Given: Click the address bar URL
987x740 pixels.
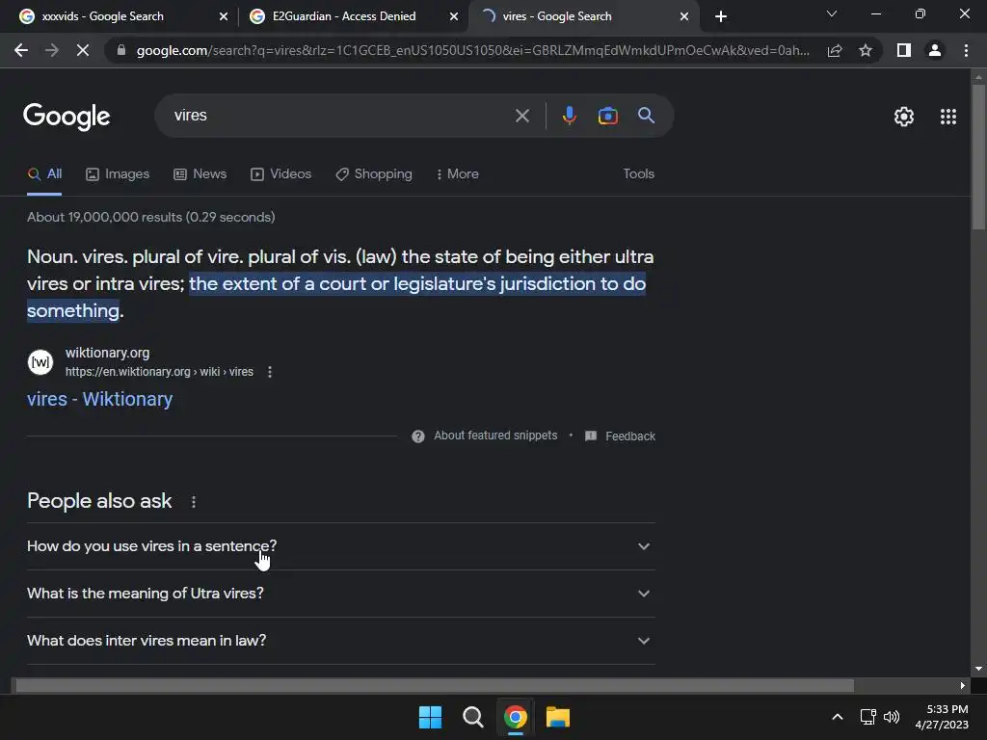Looking at the screenshot, I should [x=473, y=50].
